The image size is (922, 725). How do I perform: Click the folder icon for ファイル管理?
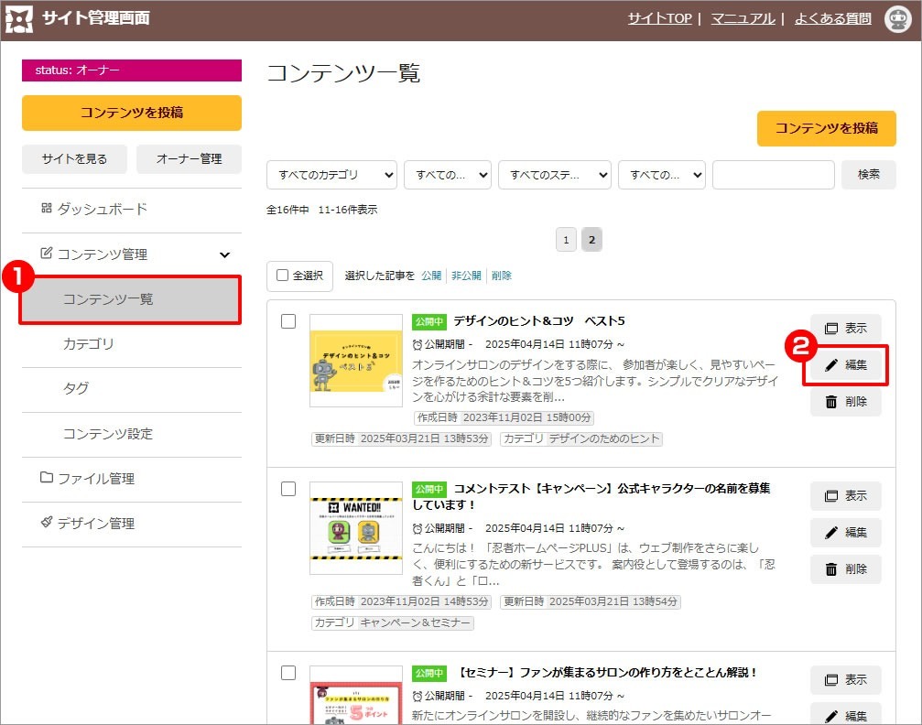[x=47, y=478]
